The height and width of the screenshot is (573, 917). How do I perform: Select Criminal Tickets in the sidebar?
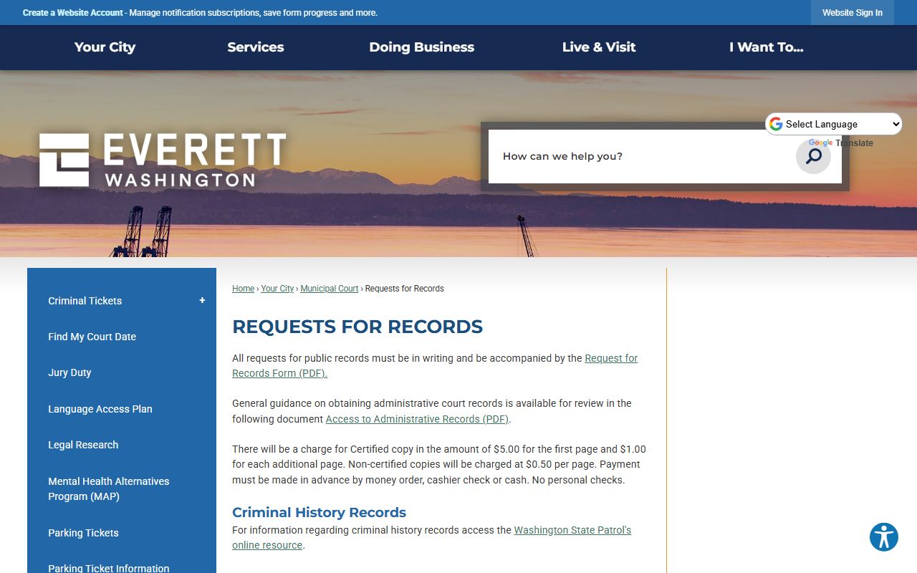pyautogui.click(x=85, y=301)
